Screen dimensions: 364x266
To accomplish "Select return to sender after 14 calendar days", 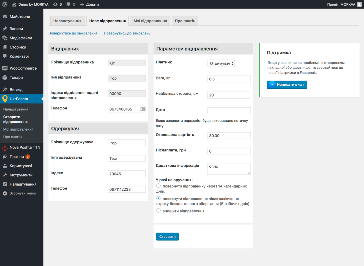I will click(x=158, y=186).
